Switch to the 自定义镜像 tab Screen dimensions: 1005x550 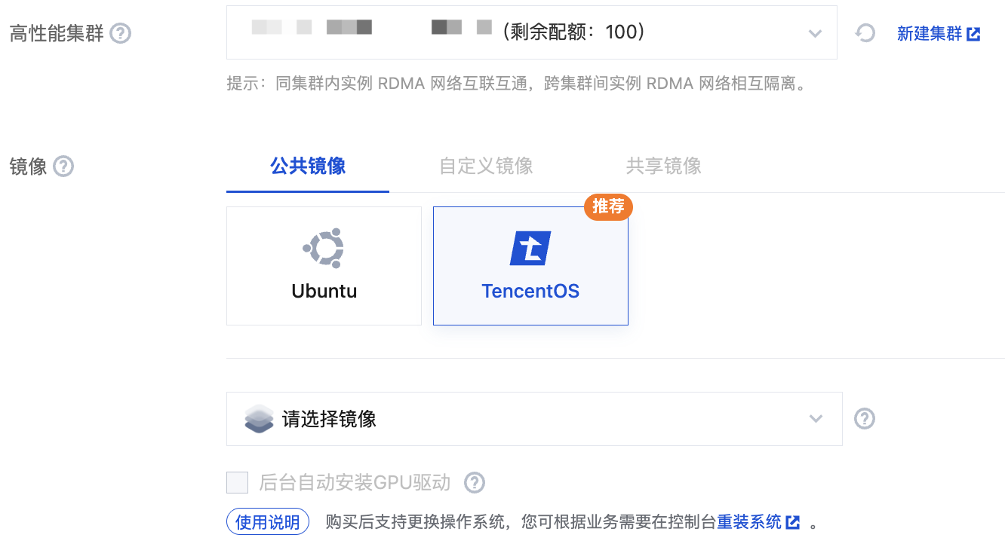486,166
